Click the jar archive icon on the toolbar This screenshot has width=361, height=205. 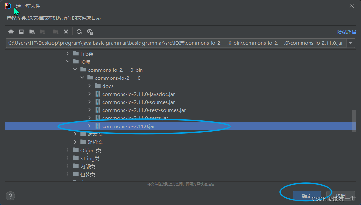pos(90,32)
